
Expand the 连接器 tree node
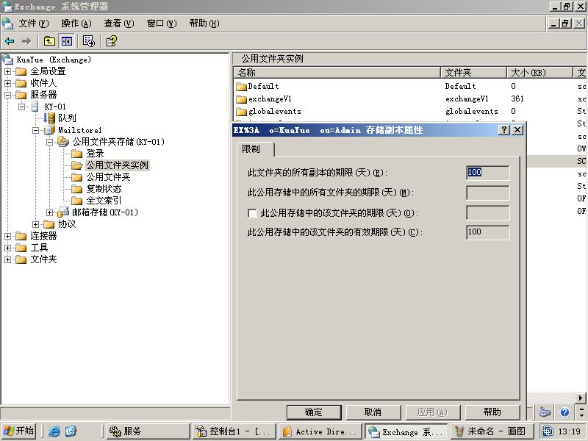coord(7,236)
